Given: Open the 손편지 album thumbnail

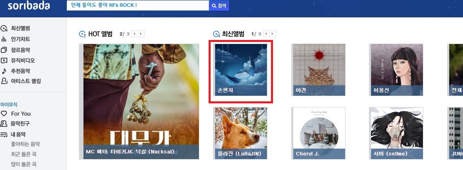Looking at the screenshot, I should 241,70.
